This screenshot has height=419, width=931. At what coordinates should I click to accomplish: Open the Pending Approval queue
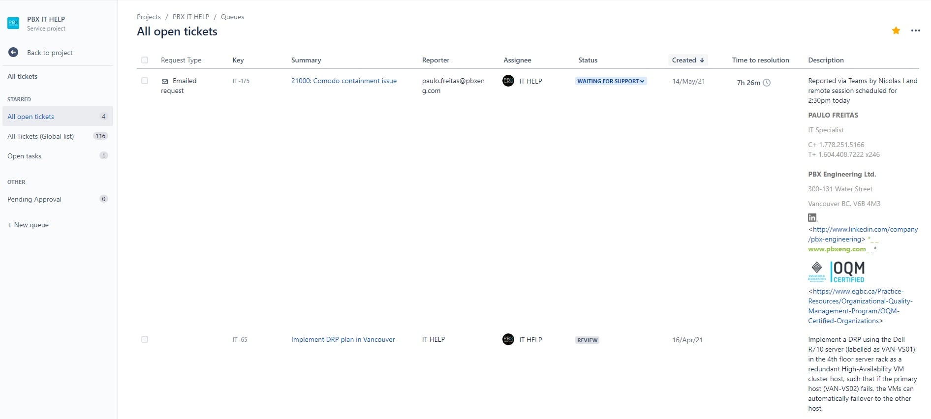pyautogui.click(x=58, y=199)
